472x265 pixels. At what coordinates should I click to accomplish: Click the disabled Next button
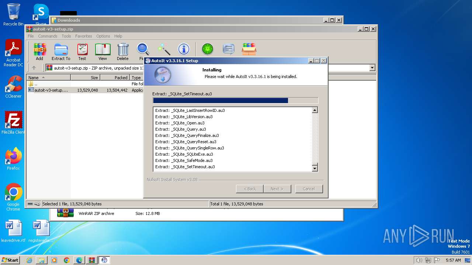[x=277, y=189]
